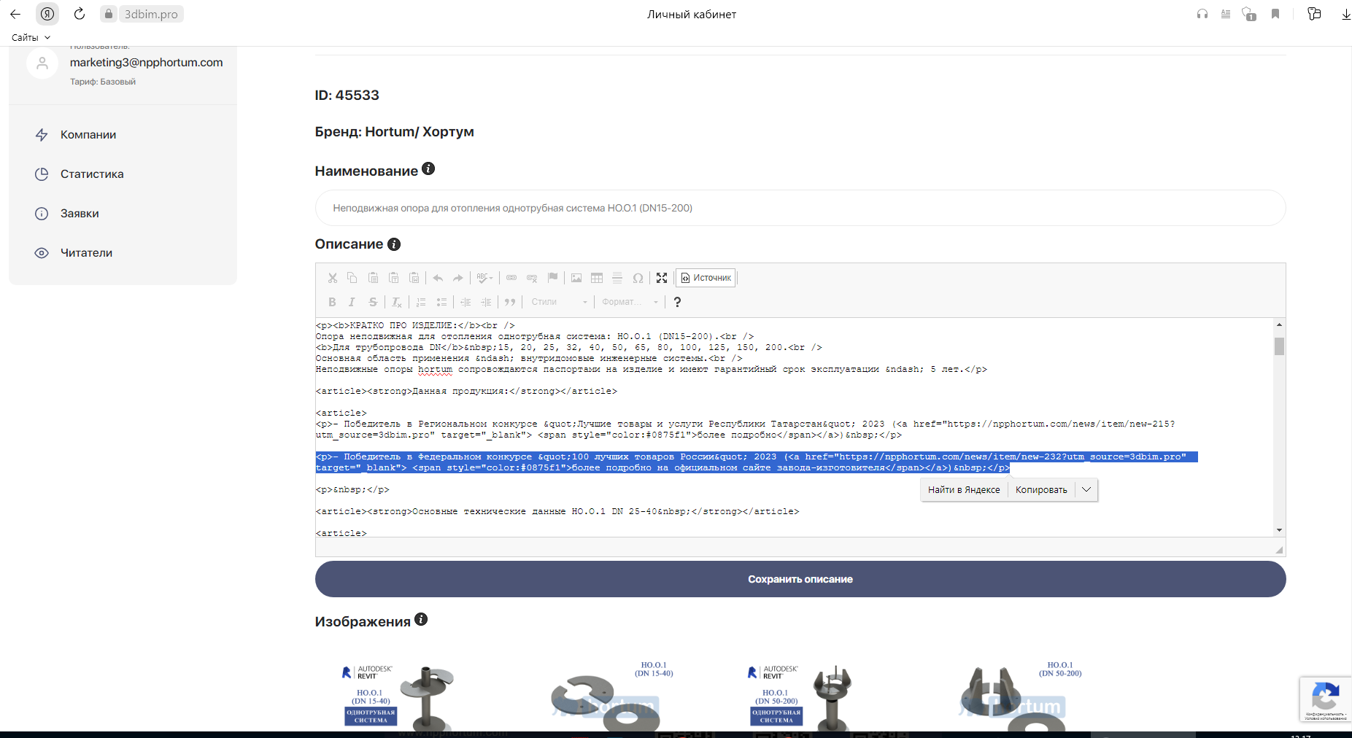Click the Yandex home button
Image resolution: width=1352 pixels, height=738 pixels.
tap(47, 14)
